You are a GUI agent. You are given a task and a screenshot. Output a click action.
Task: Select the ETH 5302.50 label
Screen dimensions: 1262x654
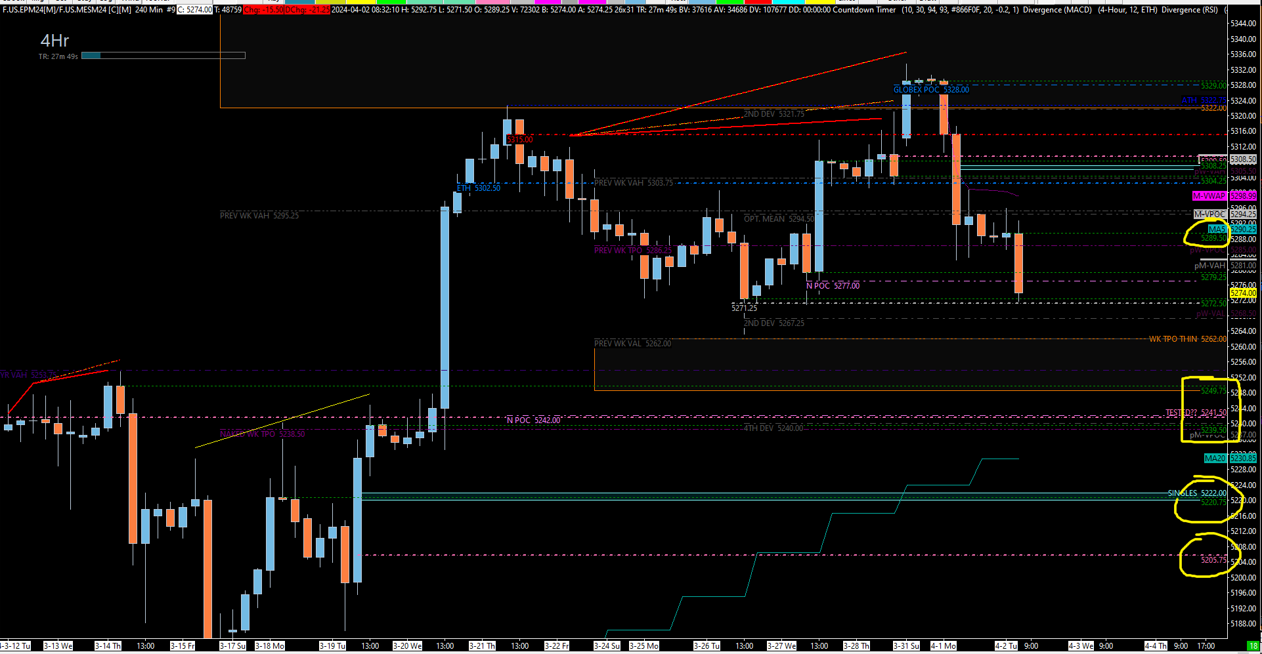pyautogui.click(x=478, y=188)
